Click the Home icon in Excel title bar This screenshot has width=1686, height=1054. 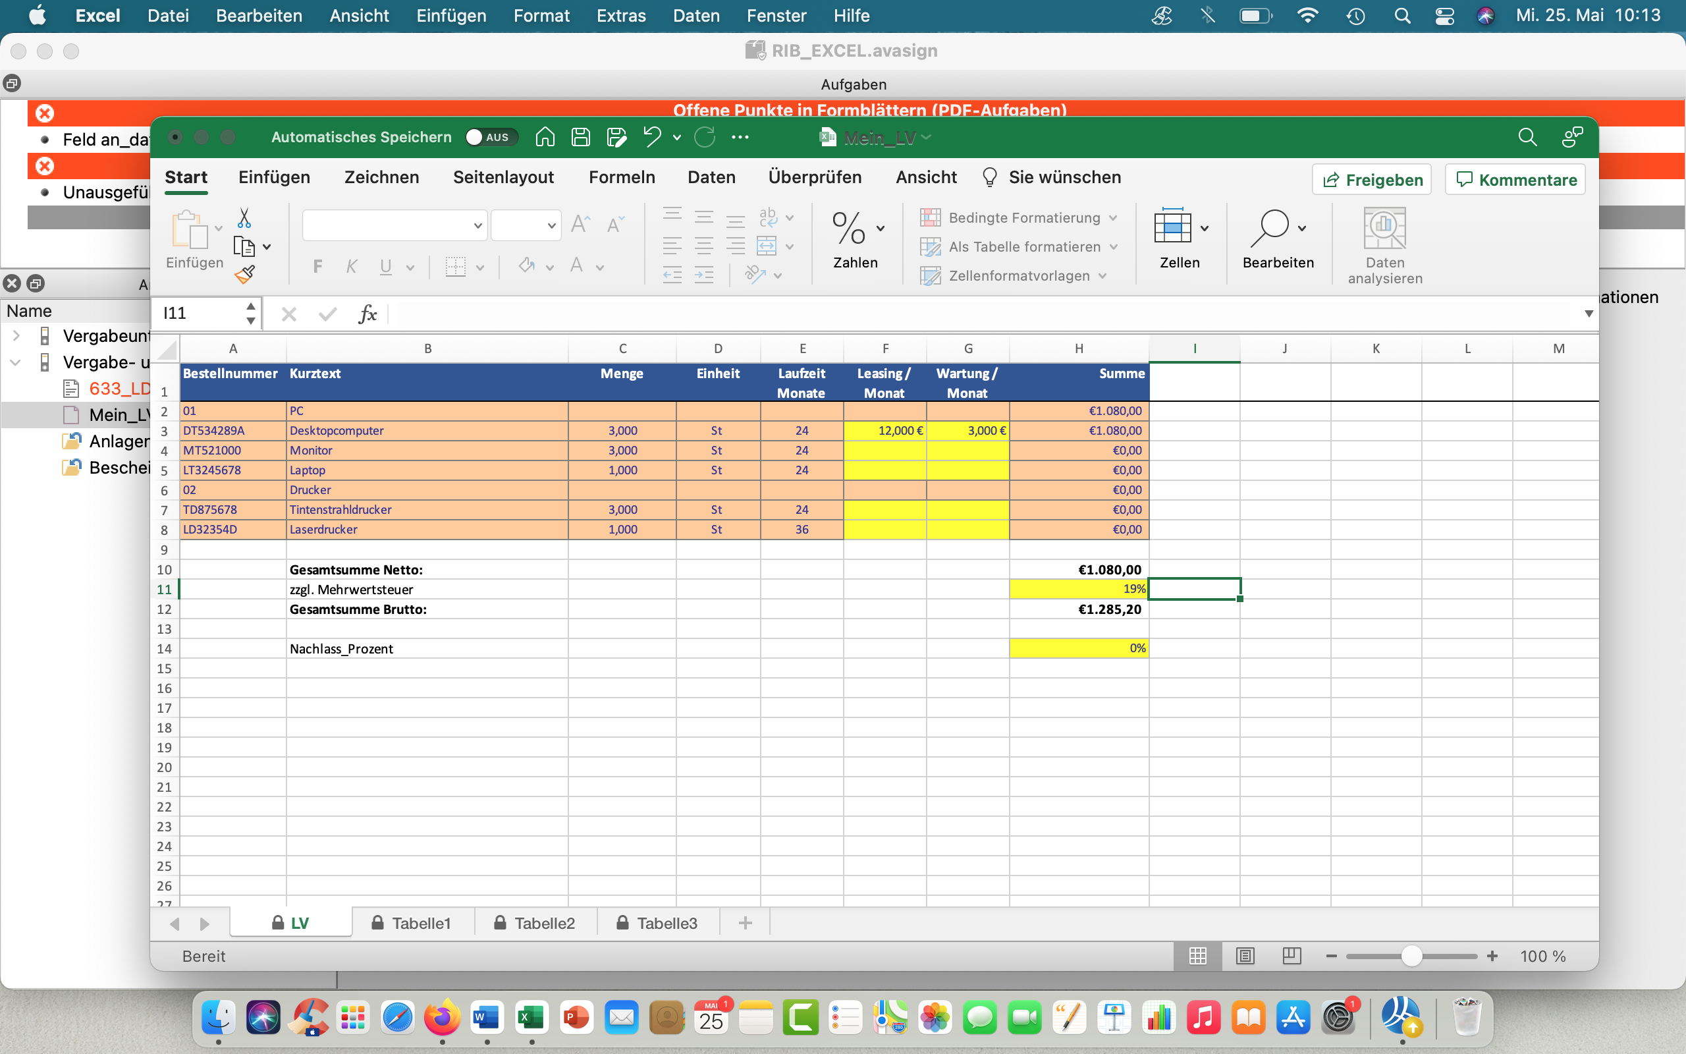tap(545, 137)
